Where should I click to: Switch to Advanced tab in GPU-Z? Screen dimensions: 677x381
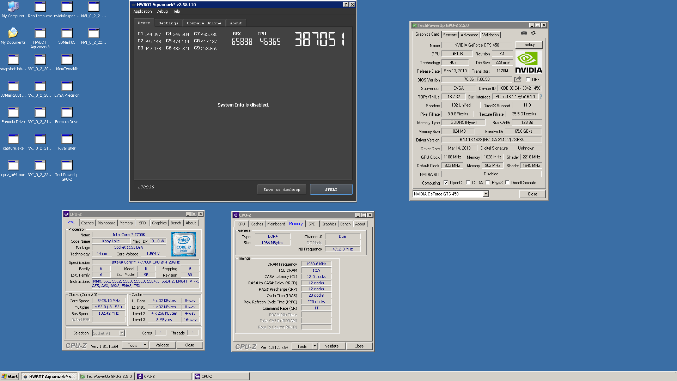[x=469, y=35]
